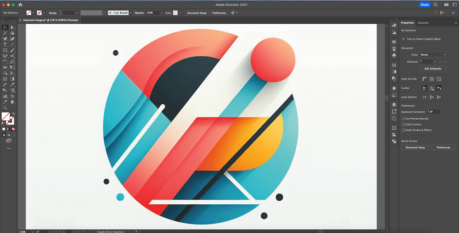Check the Scale Corners option

coord(403,124)
